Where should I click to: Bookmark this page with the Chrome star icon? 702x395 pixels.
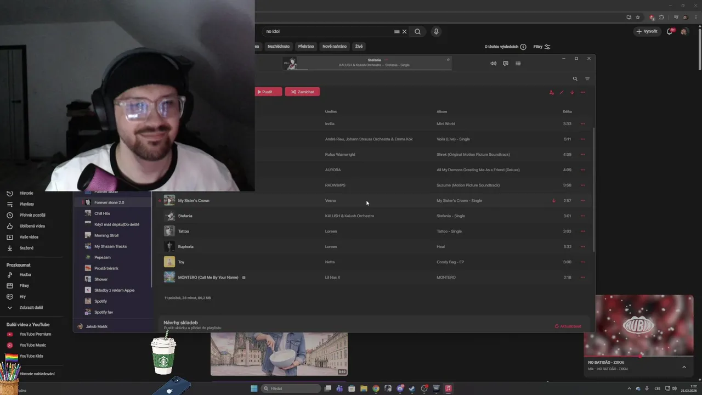point(638,17)
